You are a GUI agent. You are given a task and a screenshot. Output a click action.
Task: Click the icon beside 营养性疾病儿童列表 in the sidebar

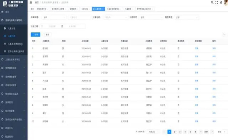point(5,51)
